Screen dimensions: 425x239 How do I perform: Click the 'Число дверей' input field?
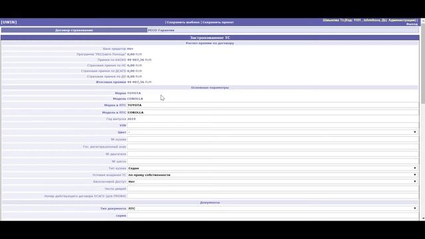[273, 189]
